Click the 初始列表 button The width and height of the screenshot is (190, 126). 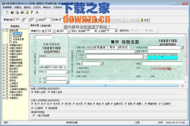pos(131,20)
